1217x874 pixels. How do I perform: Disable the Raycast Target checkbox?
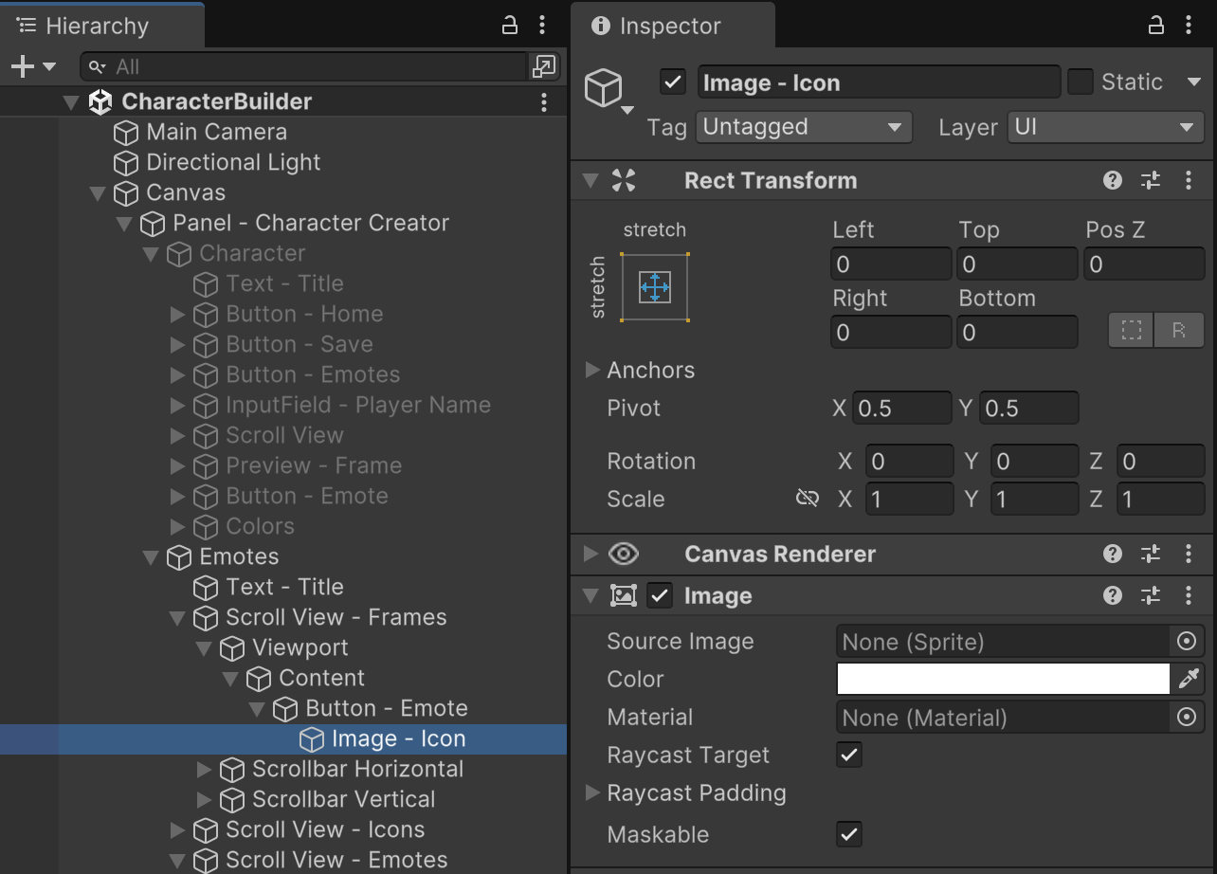(849, 756)
